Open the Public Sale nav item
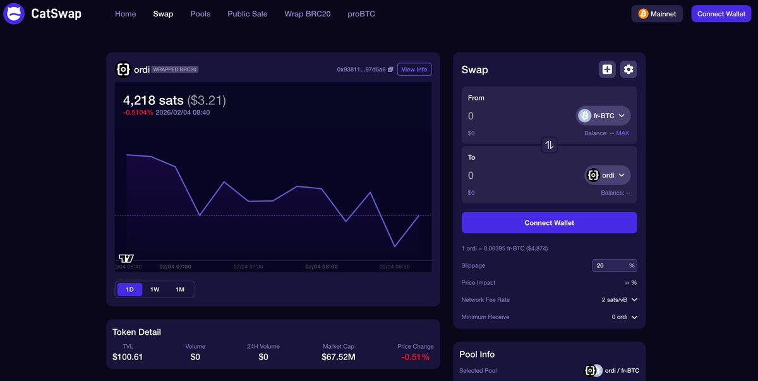The height and width of the screenshot is (381, 758). [248, 14]
